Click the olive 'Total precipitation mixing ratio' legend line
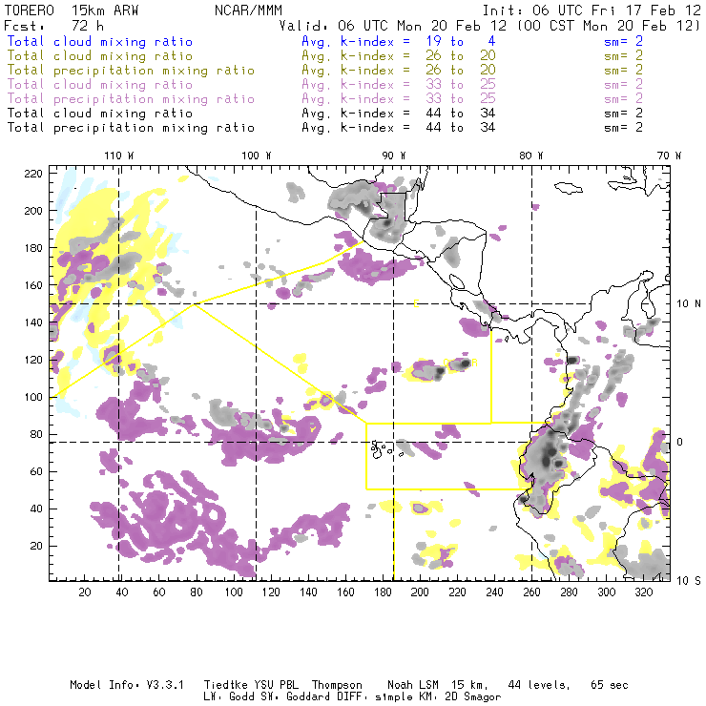Image resolution: width=706 pixels, height=706 pixels. click(x=131, y=71)
